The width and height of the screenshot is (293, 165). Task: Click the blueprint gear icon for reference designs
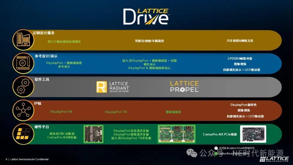(23, 63)
